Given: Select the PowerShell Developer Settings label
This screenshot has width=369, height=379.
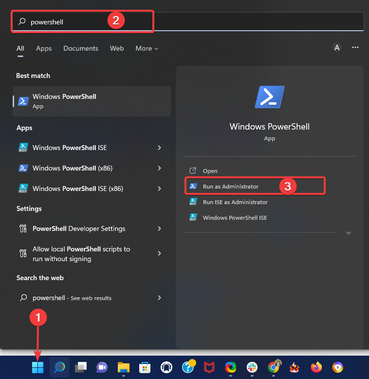Looking at the screenshot, I should coord(79,228).
